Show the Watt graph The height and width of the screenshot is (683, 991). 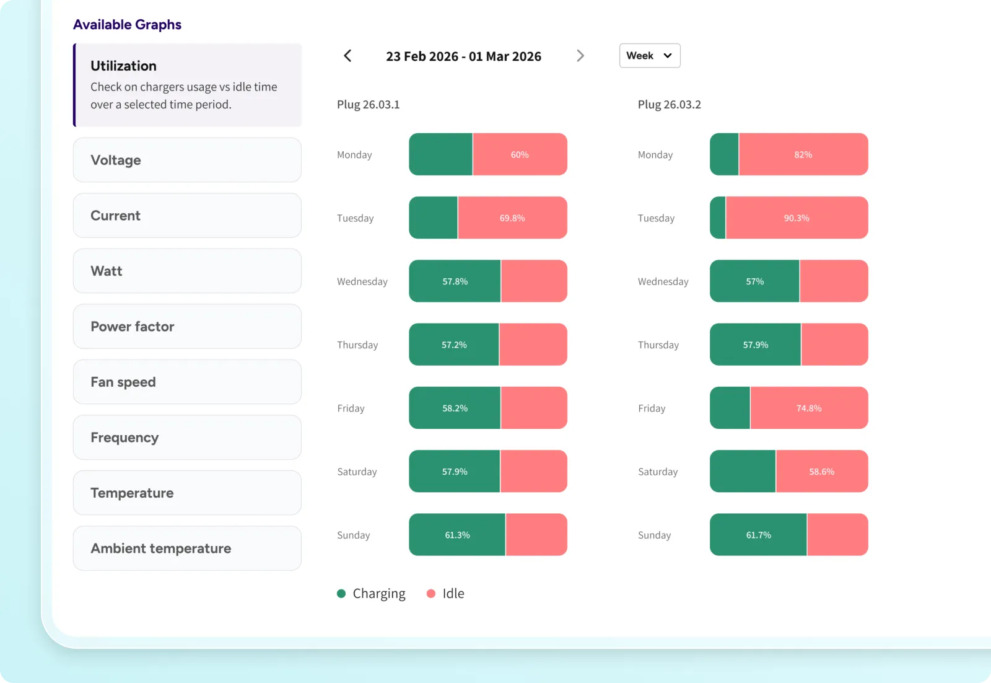[187, 271]
